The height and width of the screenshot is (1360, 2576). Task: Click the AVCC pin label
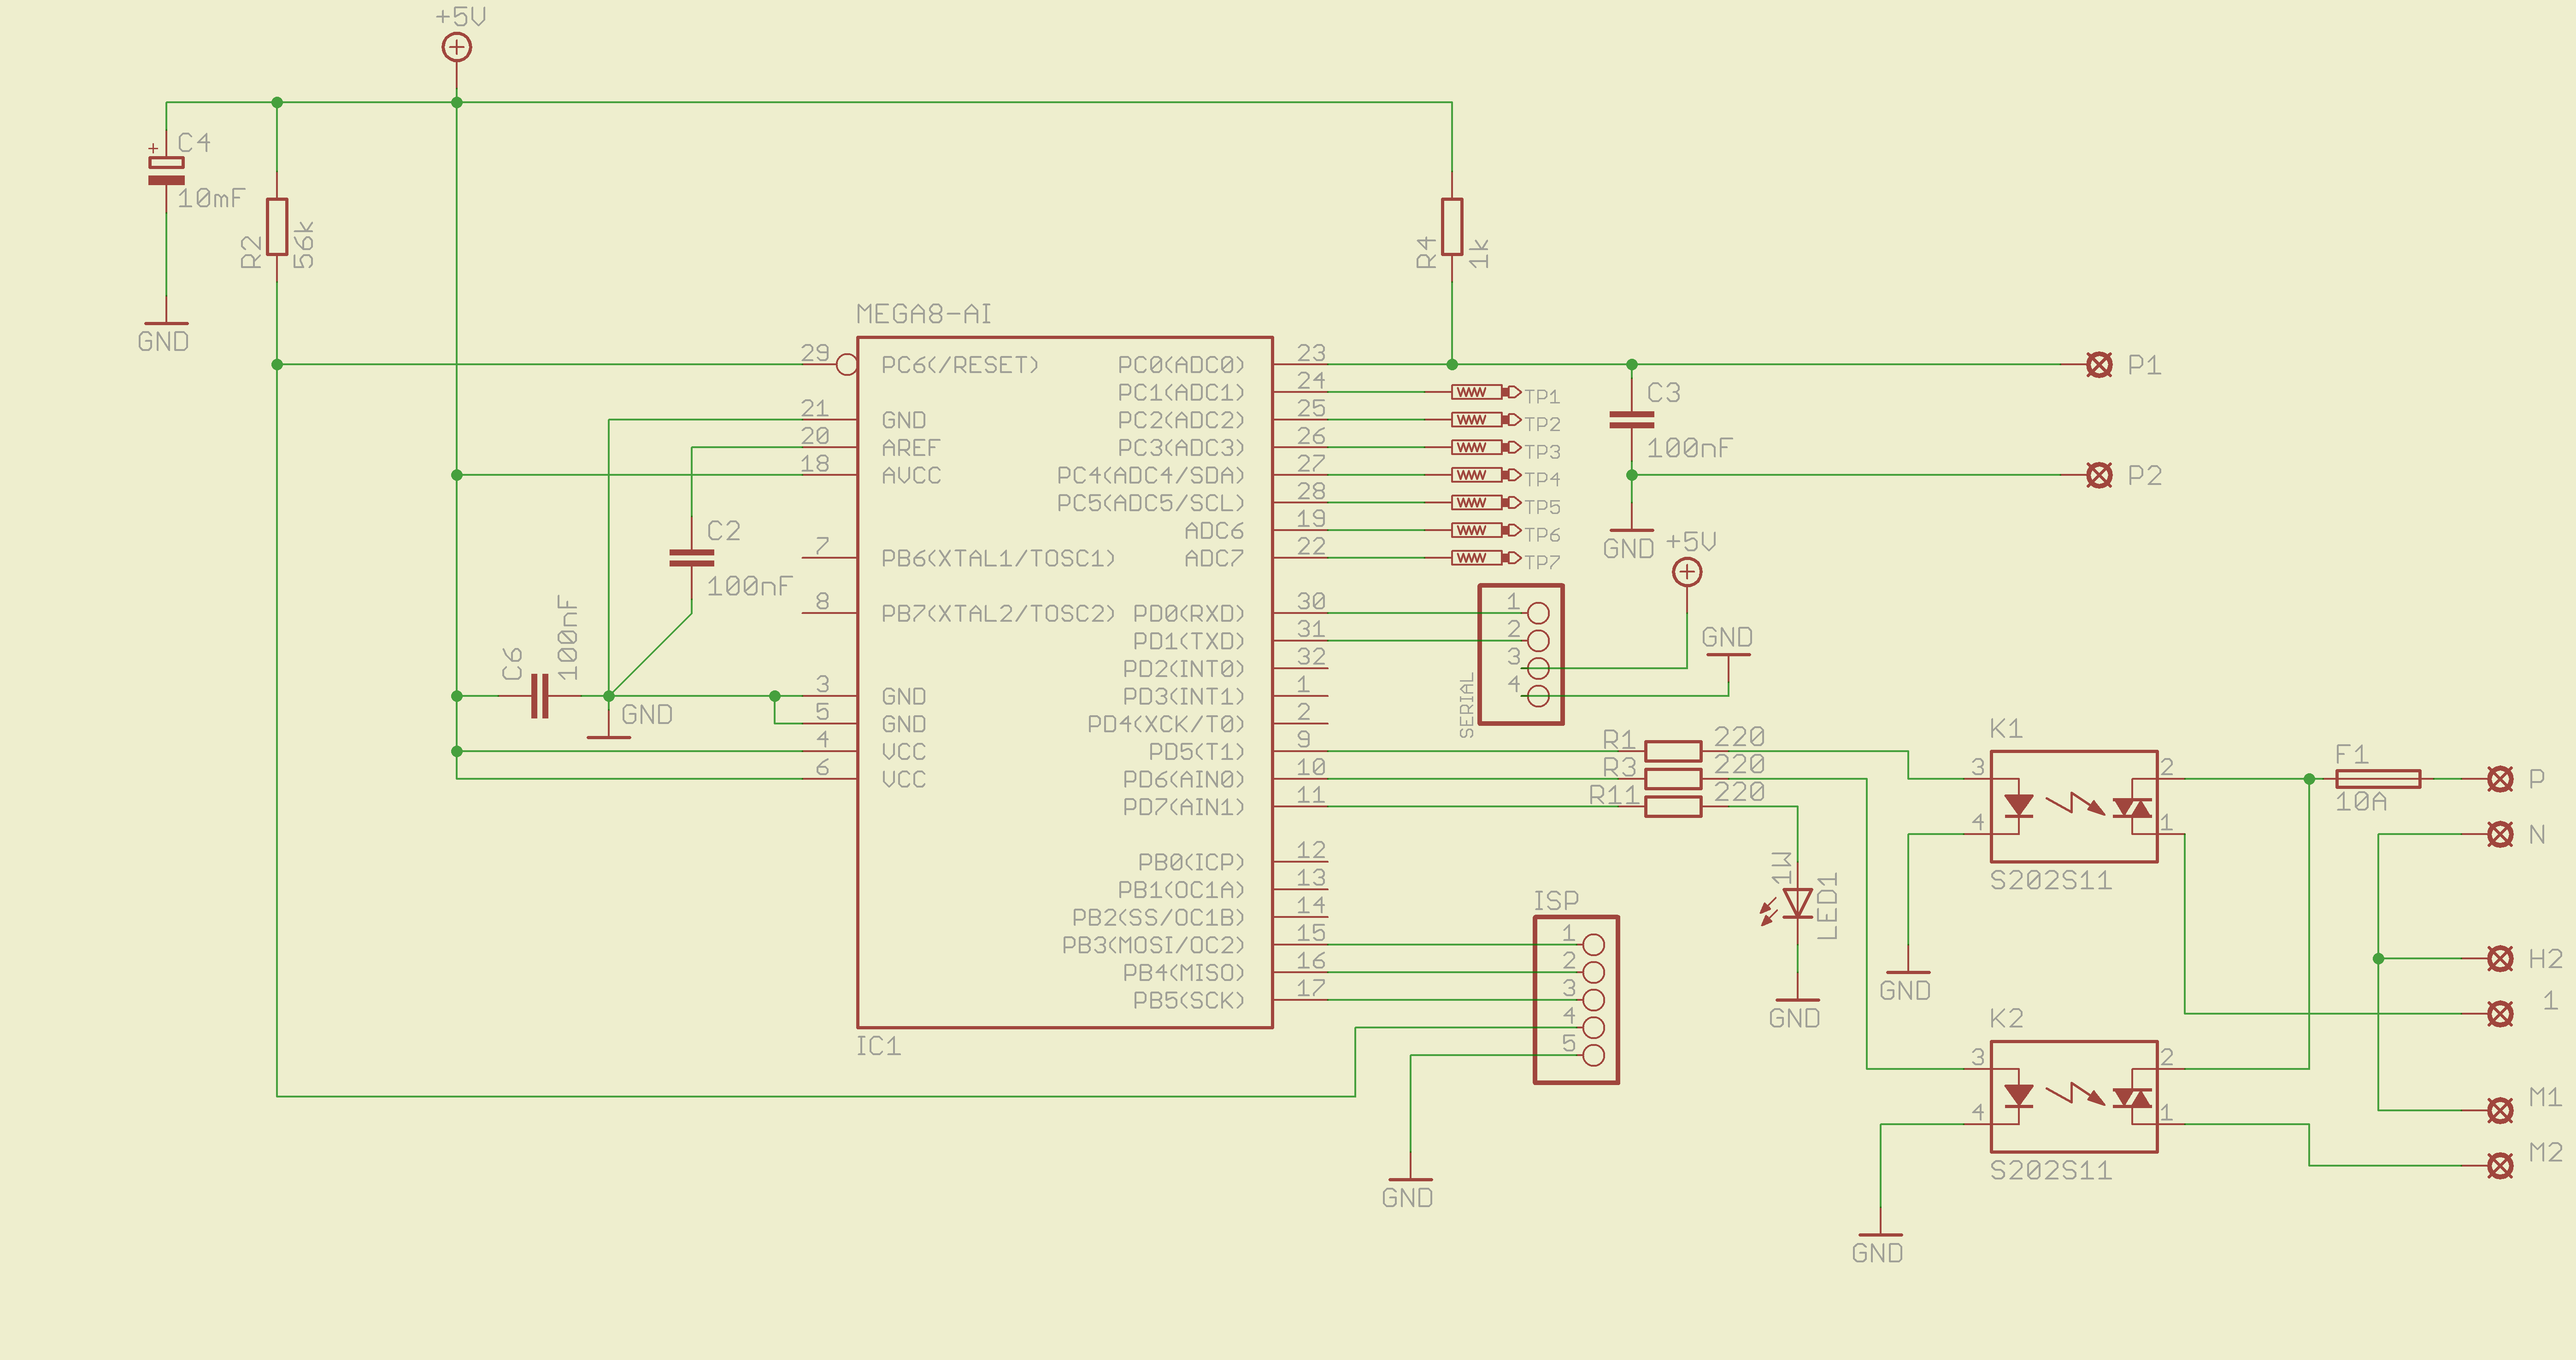911,476
